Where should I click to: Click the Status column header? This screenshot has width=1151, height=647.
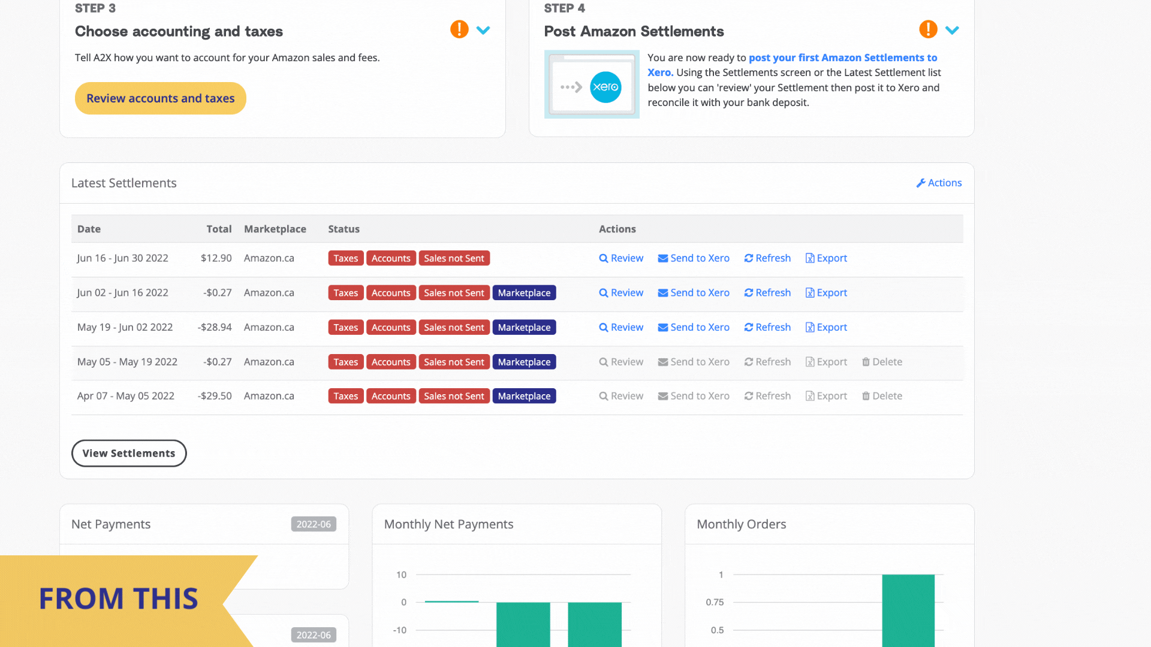344,229
